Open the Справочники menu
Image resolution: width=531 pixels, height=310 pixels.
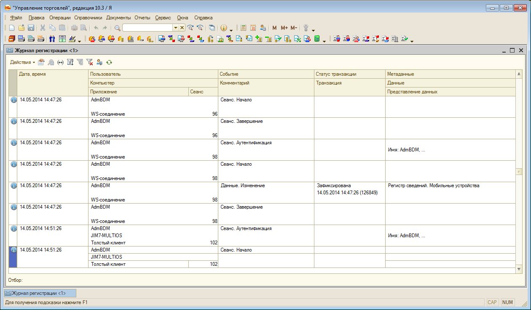click(88, 18)
